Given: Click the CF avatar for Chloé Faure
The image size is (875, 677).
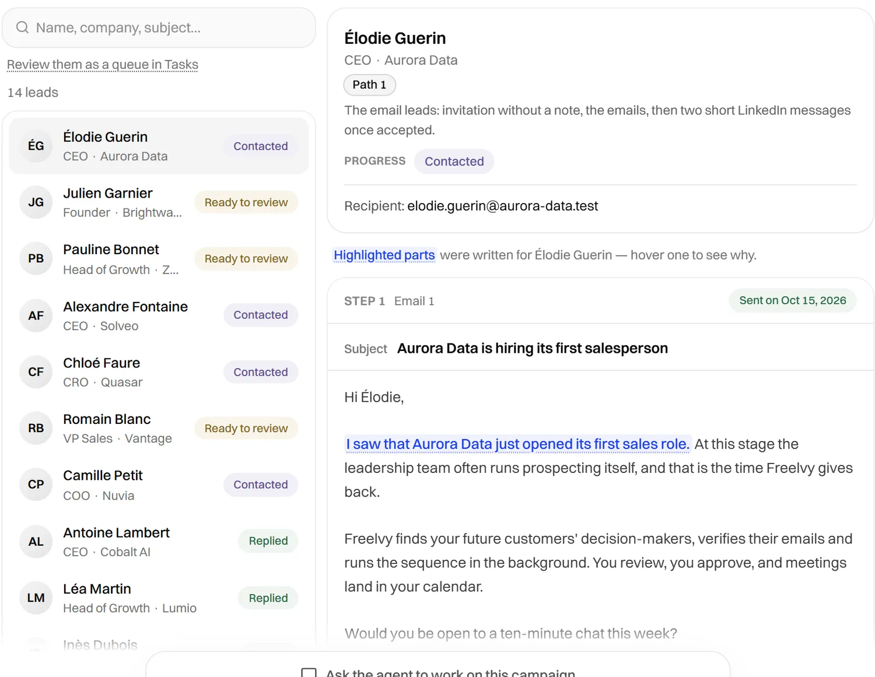Looking at the screenshot, I should 36,372.
